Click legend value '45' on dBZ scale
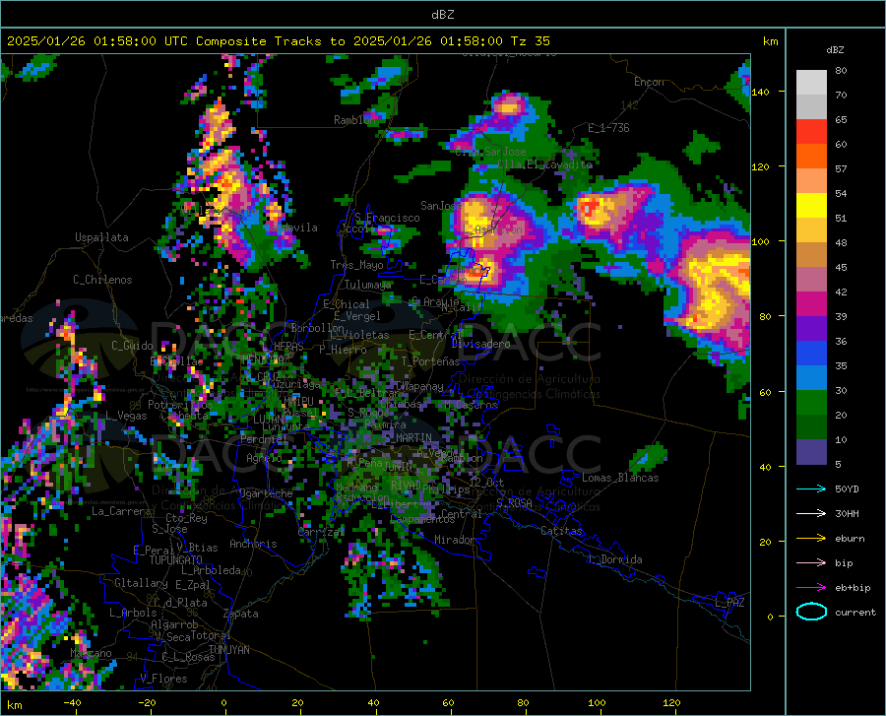 [x=841, y=267]
